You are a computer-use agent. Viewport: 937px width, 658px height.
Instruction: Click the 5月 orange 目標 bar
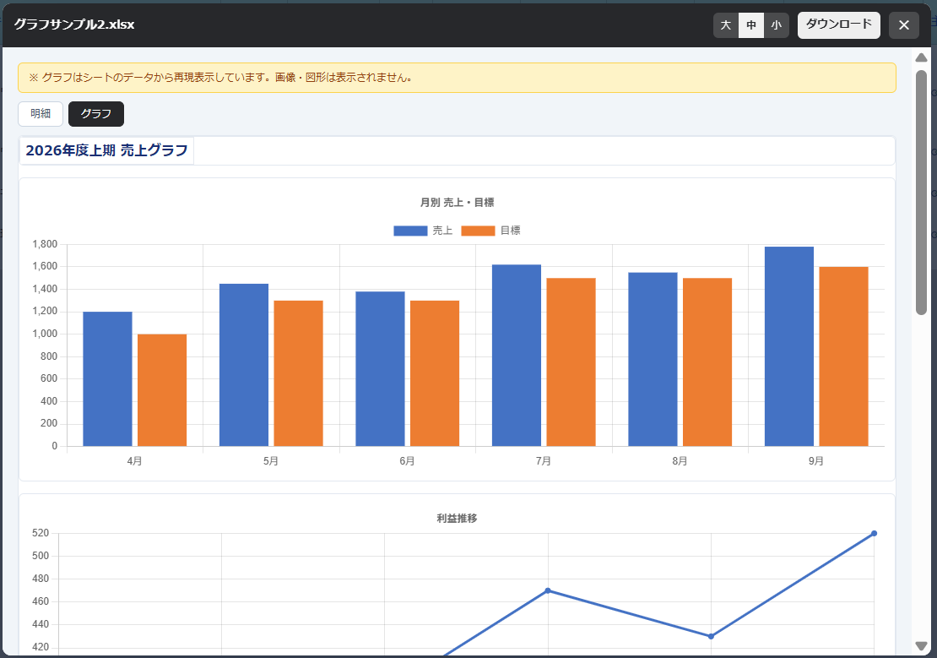[298, 373]
